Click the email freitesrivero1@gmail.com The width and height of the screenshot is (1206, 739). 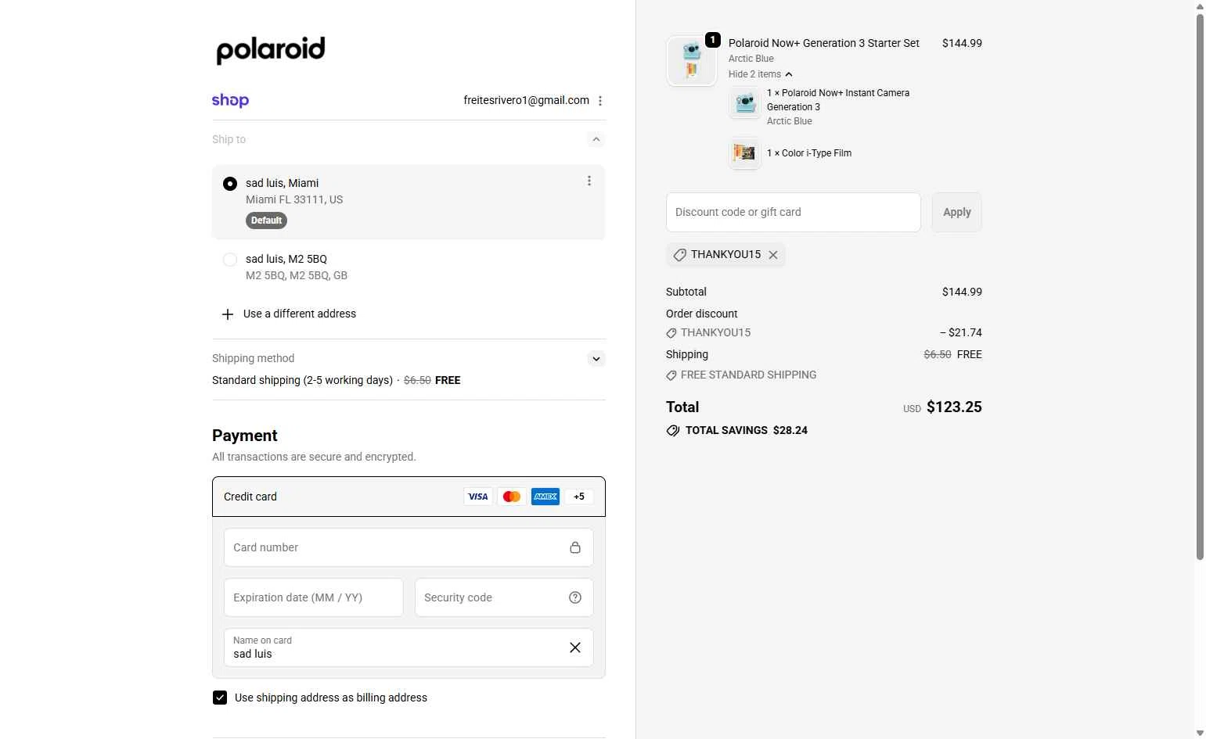(x=526, y=100)
